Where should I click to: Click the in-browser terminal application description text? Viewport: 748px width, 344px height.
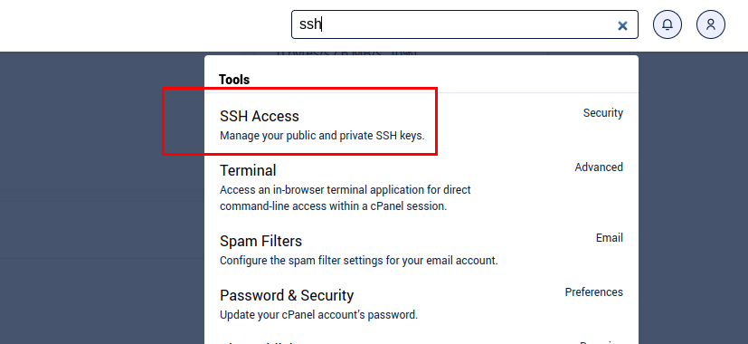click(345, 198)
